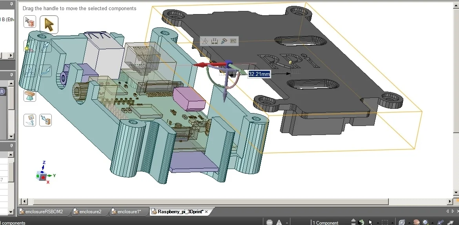Click the blue Previous View arrow icon
Image resolution: width=459 pixels, height=225 pixels.
pyautogui.click(x=441, y=222)
